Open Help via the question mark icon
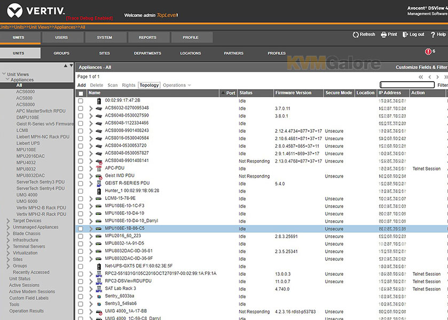The height and width of the screenshot is (320, 448). [433, 35]
